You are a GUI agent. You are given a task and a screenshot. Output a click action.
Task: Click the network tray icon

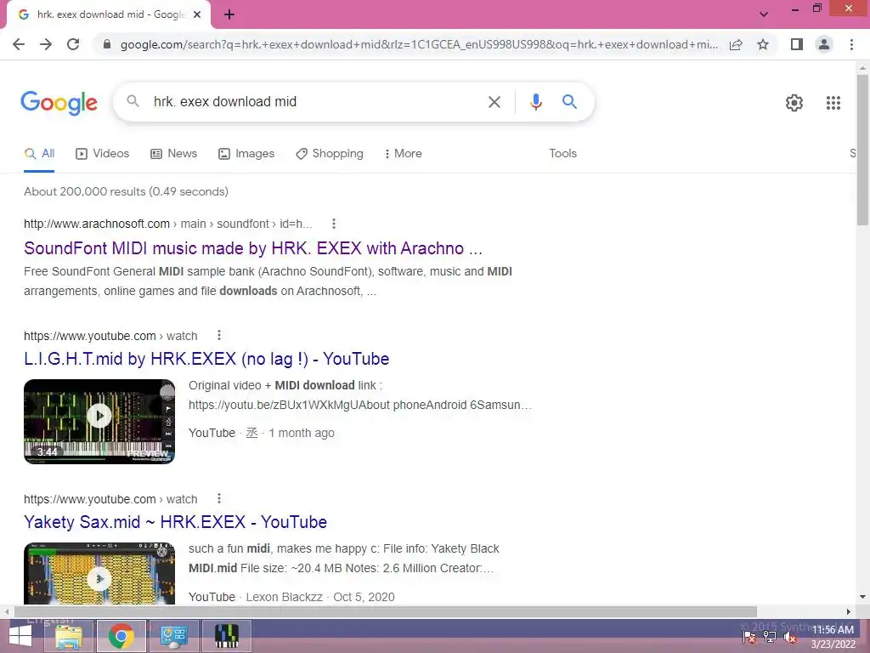770,638
